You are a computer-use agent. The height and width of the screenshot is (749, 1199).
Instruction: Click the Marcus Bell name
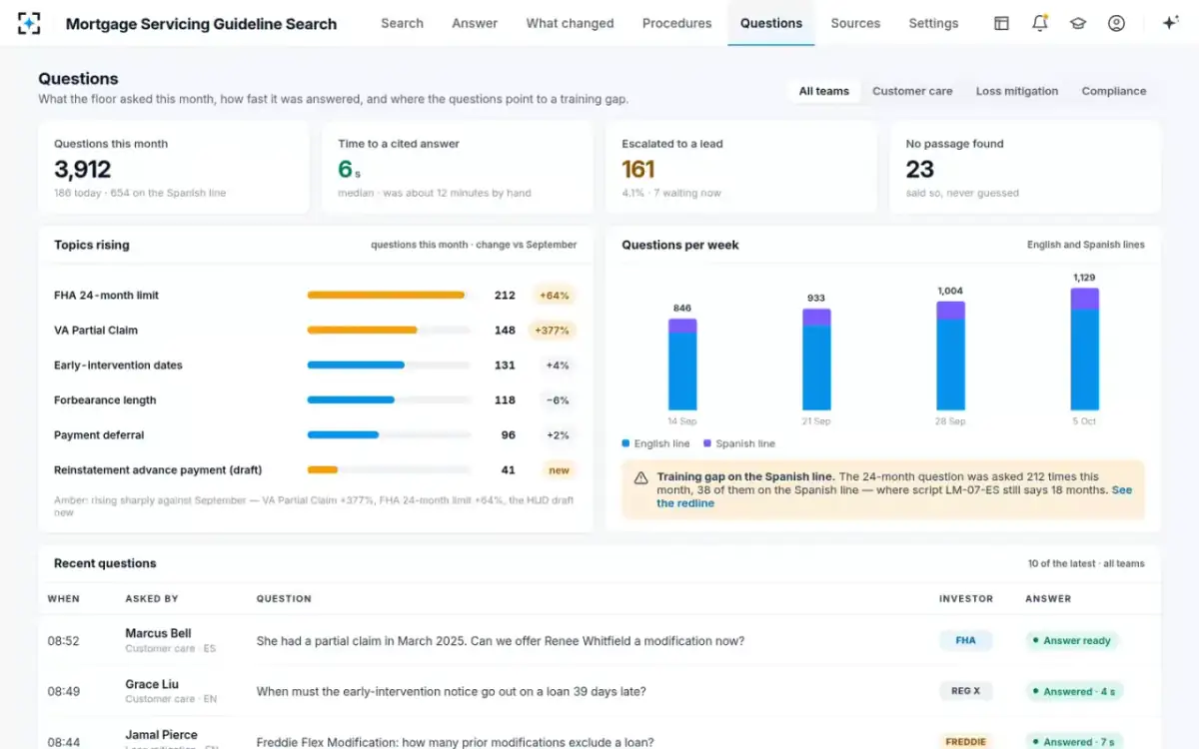(158, 633)
